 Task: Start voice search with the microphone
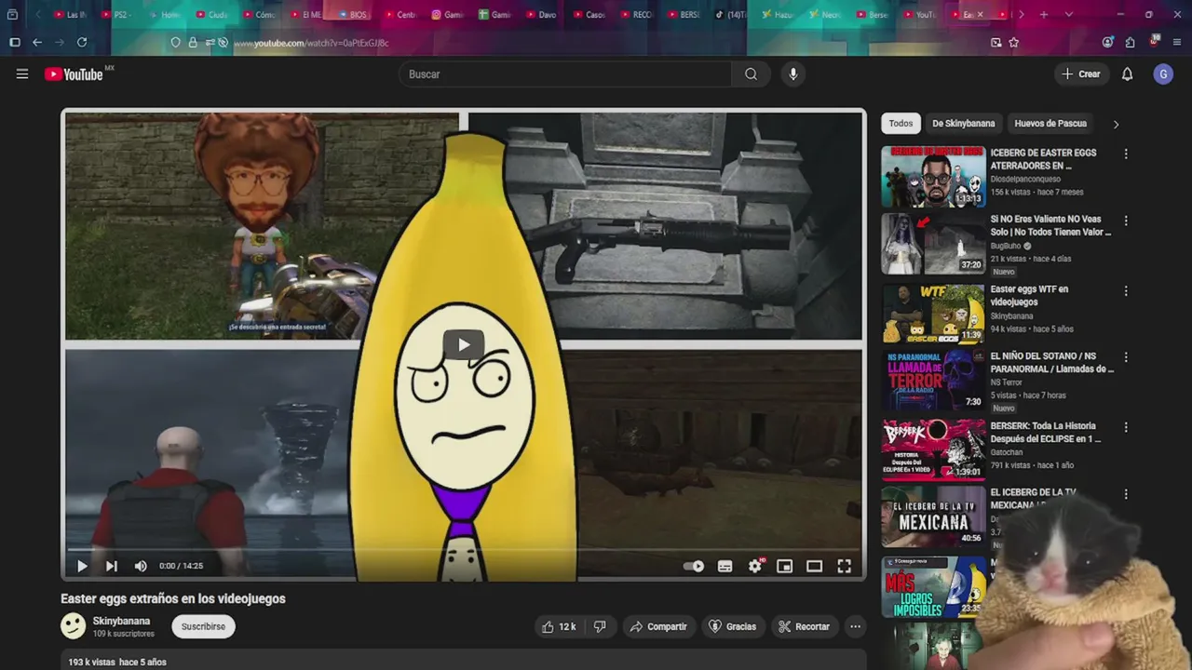(x=792, y=74)
